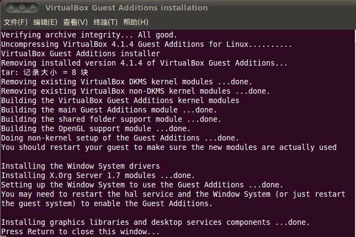Click 'the guest system) to enable' line
This screenshot has height=237, width=356.
tap(107, 203)
